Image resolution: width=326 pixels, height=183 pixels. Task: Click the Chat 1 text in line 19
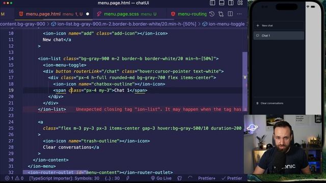pos(122,90)
